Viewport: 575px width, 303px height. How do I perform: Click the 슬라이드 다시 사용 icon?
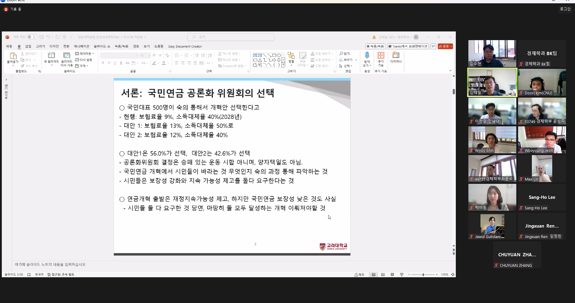coord(67,55)
